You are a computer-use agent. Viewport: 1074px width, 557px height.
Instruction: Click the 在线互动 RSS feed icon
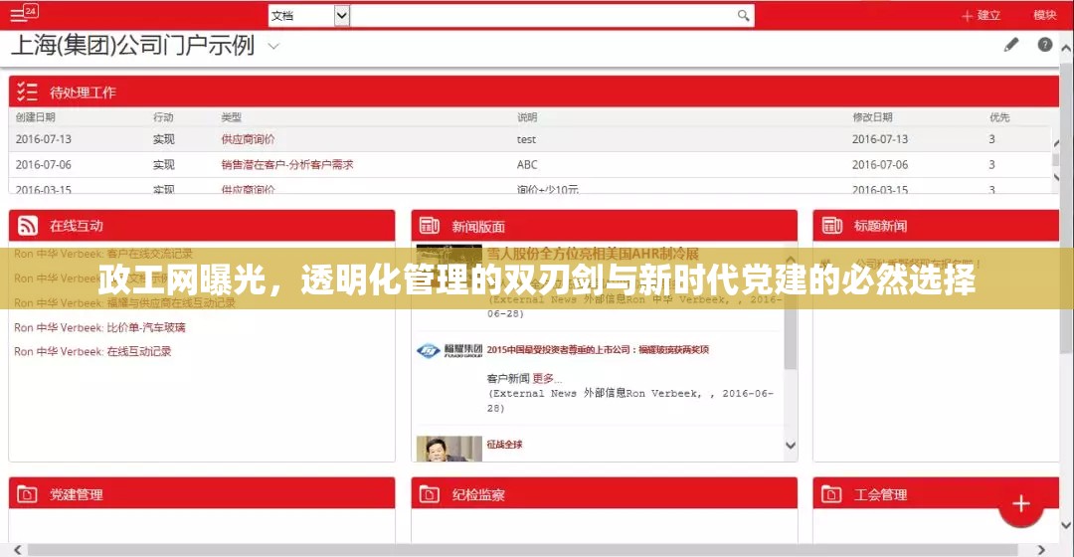28,226
